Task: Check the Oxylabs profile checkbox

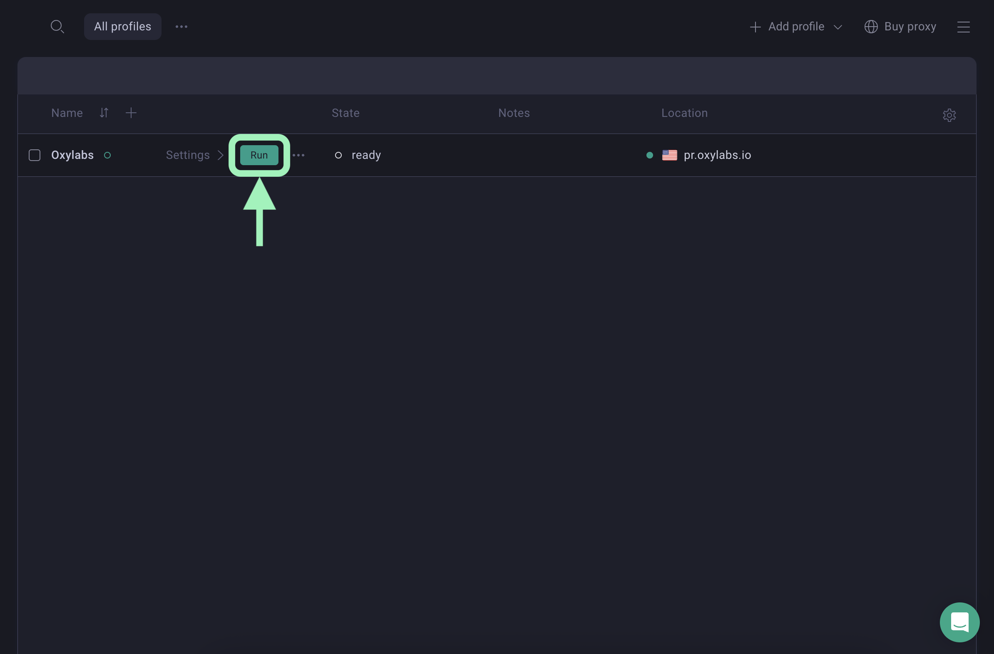Action: click(35, 155)
